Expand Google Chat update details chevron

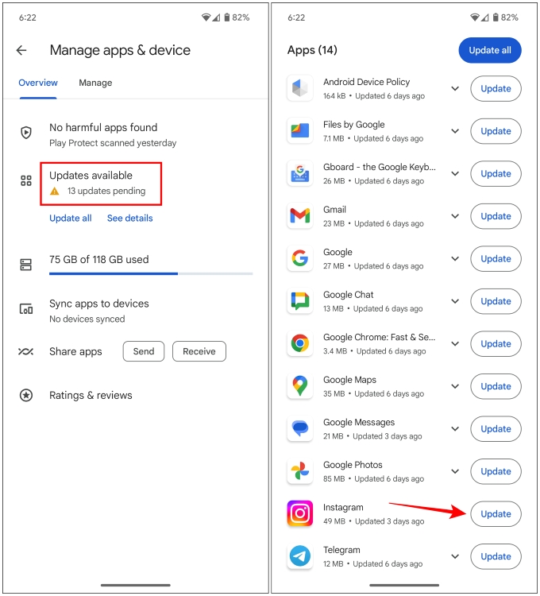tap(455, 301)
